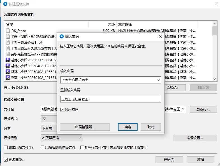
Task: Click the MP4 icon for file 20250402_195621
Action: point(8,72)
